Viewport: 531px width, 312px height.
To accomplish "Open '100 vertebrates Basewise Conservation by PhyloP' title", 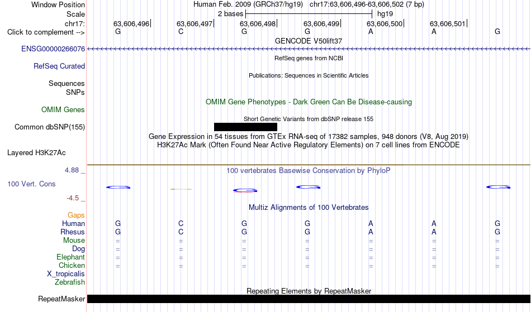I will pos(309,171).
